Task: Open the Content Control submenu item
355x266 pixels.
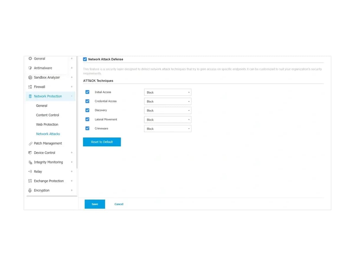Action: [48, 115]
